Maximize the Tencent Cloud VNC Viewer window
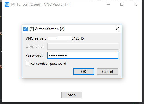This screenshot has width=144, height=104. pyautogui.click(x=122, y=4)
